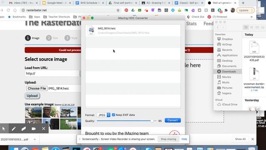Open Desktop in Finder sidebar
Viewport: 266px width, 150px height.
click(227, 61)
